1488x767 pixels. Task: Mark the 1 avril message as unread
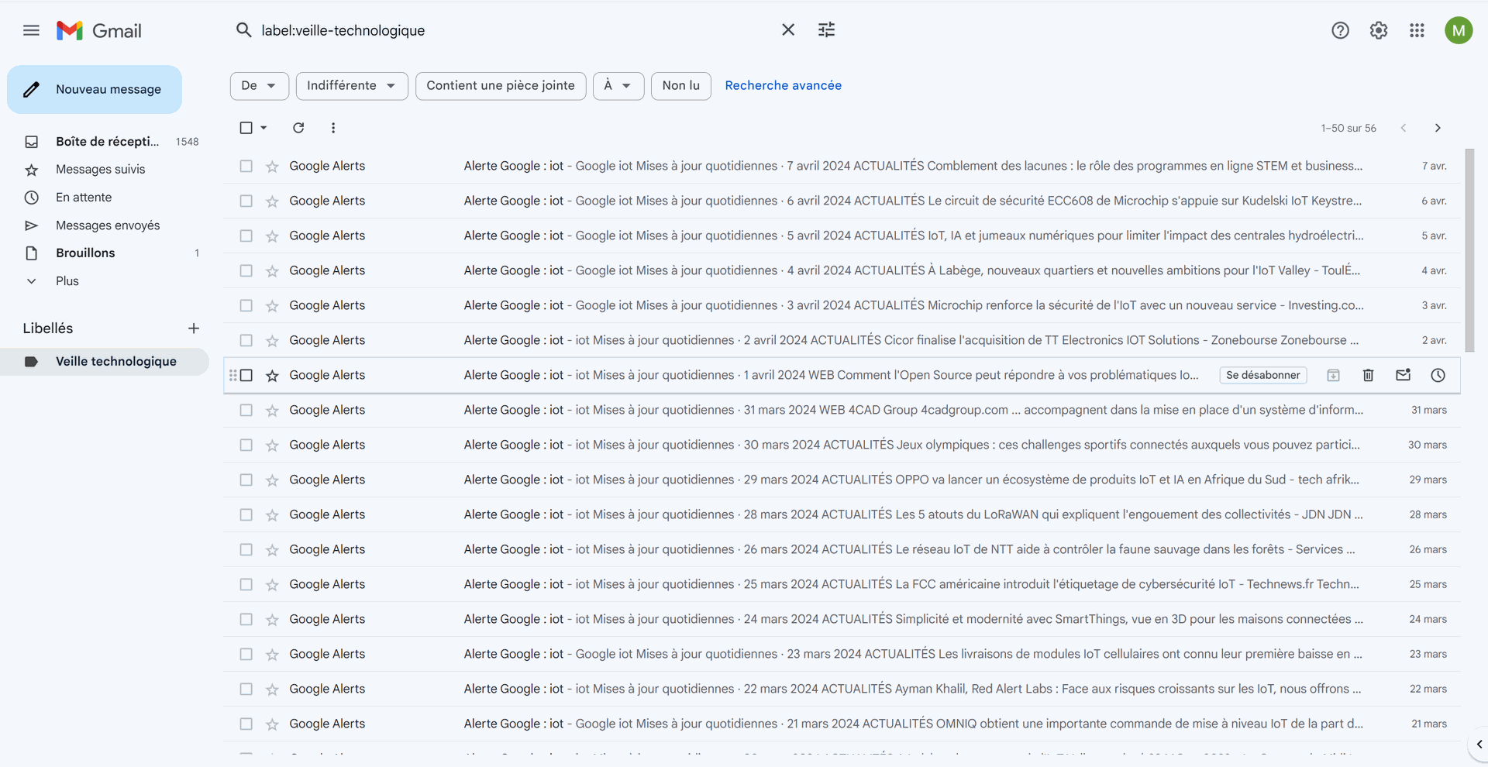[x=1403, y=376]
